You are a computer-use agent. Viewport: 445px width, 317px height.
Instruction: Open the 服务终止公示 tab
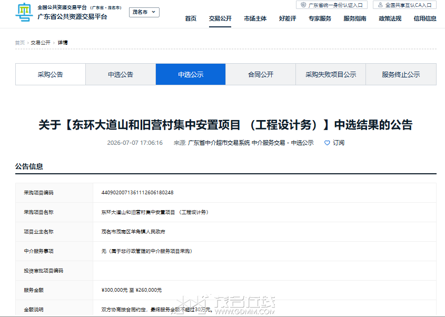[x=401, y=74]
